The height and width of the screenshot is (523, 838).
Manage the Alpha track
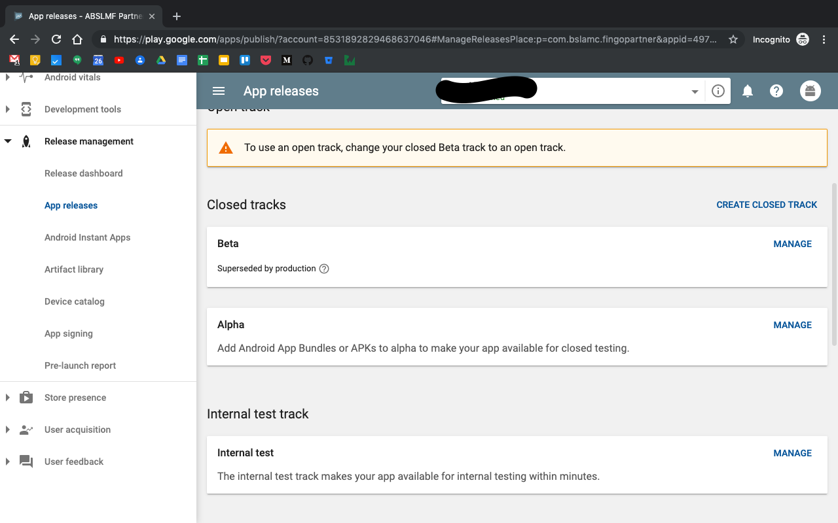792,325
